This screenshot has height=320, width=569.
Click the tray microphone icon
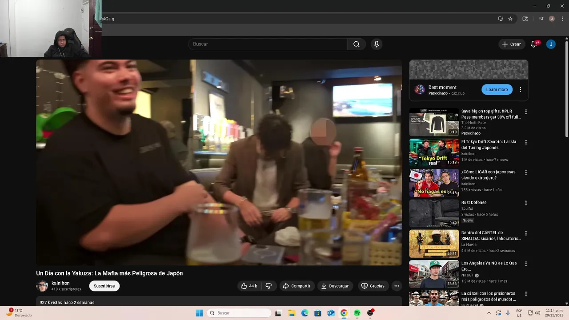click(x=508, y=313)
